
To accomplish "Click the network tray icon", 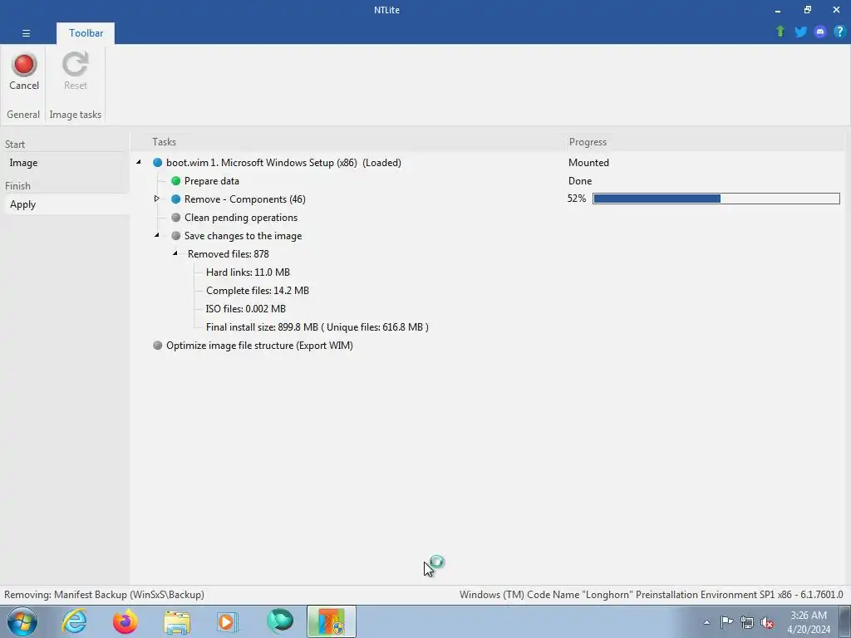I will (747, 622).
